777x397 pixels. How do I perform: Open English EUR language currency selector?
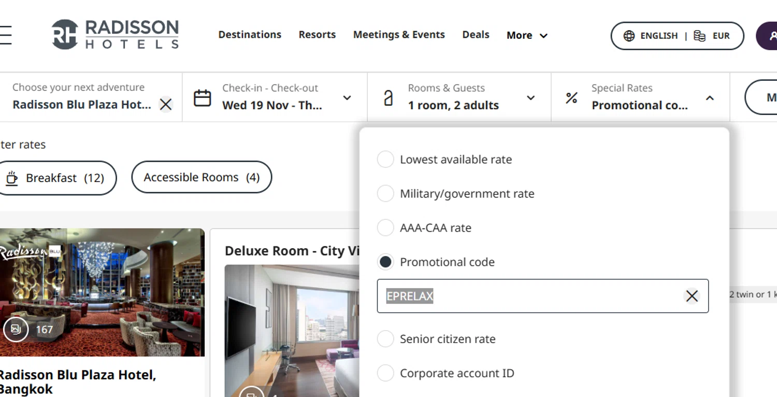[x=678, y=36]
